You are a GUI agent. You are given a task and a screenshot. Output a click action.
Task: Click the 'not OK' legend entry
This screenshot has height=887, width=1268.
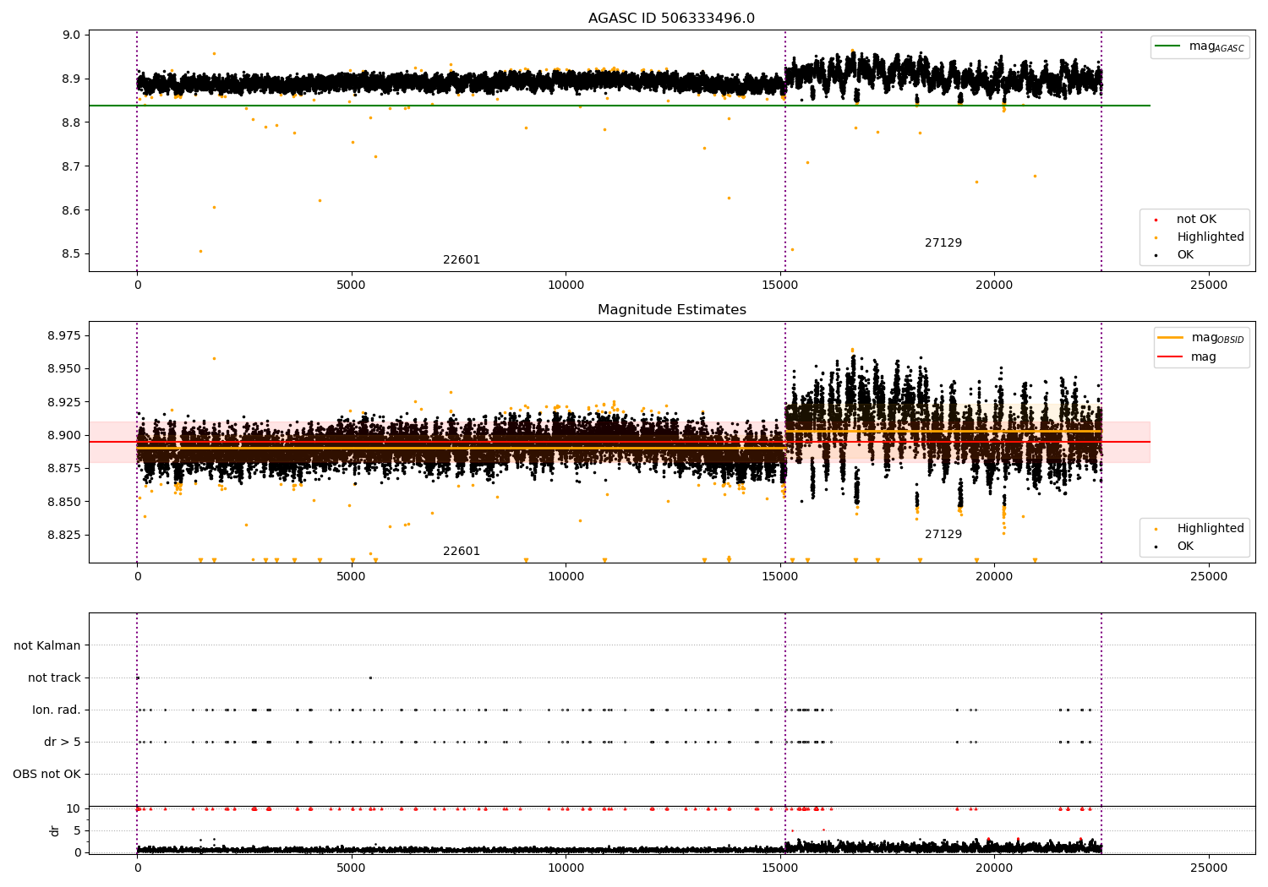click(x=1196, y=220)
